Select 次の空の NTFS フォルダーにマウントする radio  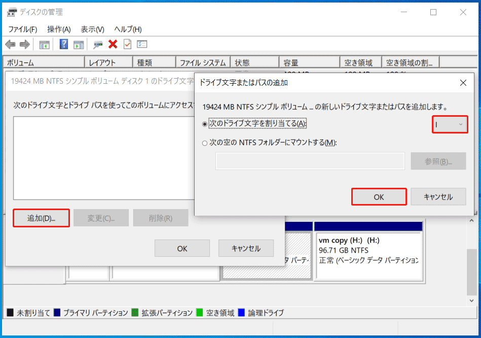point(205,143)
